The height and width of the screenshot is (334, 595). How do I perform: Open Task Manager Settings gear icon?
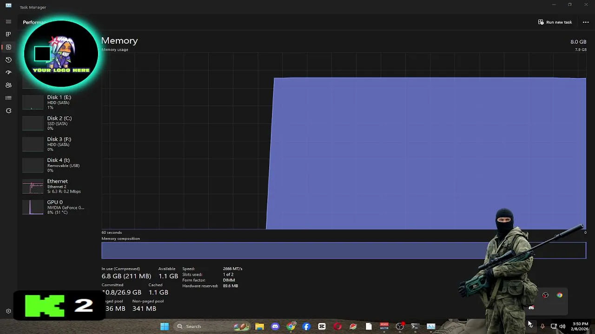[x=8, y=311]
